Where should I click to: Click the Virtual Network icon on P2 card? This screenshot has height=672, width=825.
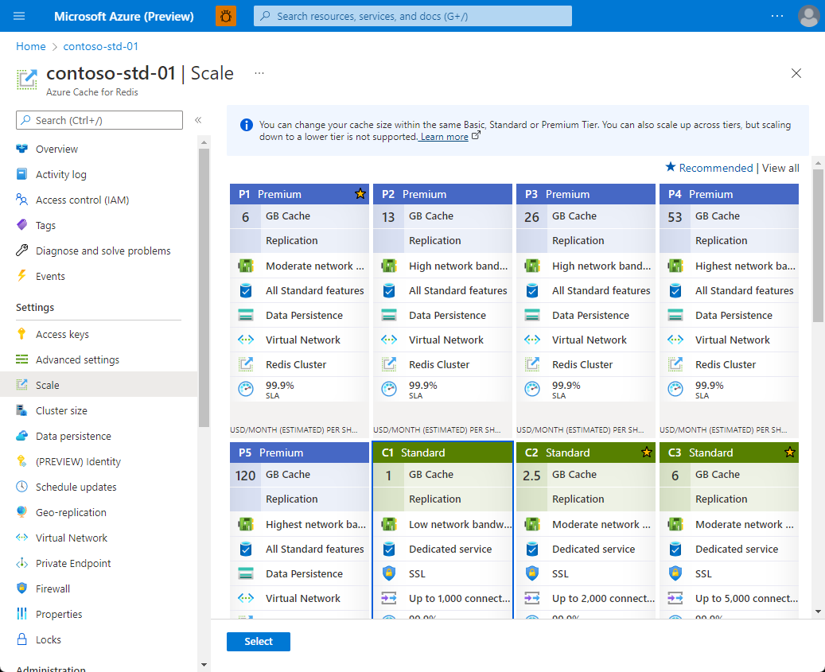(x=388, y=340)
